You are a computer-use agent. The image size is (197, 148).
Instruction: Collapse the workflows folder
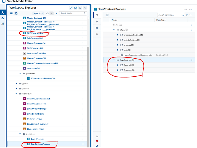tap(16, 94)
